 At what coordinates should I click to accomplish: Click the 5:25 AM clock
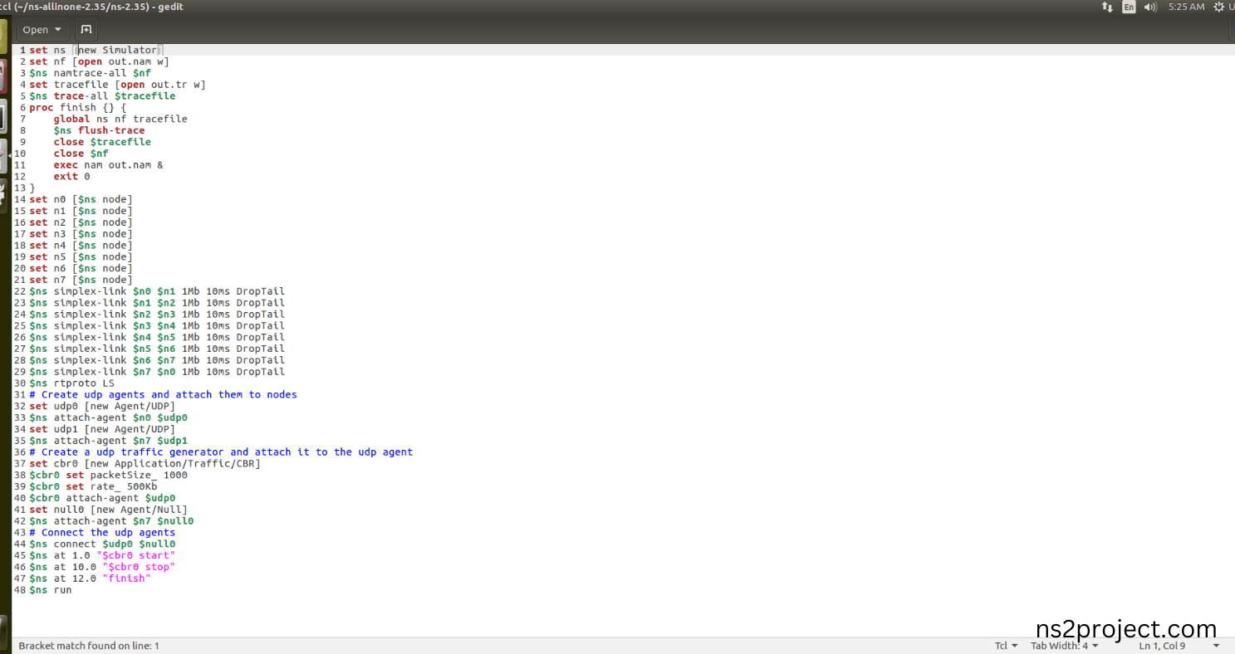pos(1186,7)
